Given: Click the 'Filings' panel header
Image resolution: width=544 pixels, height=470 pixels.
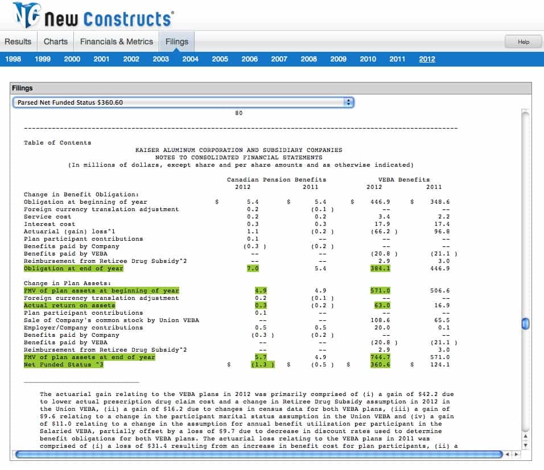Looking at the screenshot, I should (271, 88).
